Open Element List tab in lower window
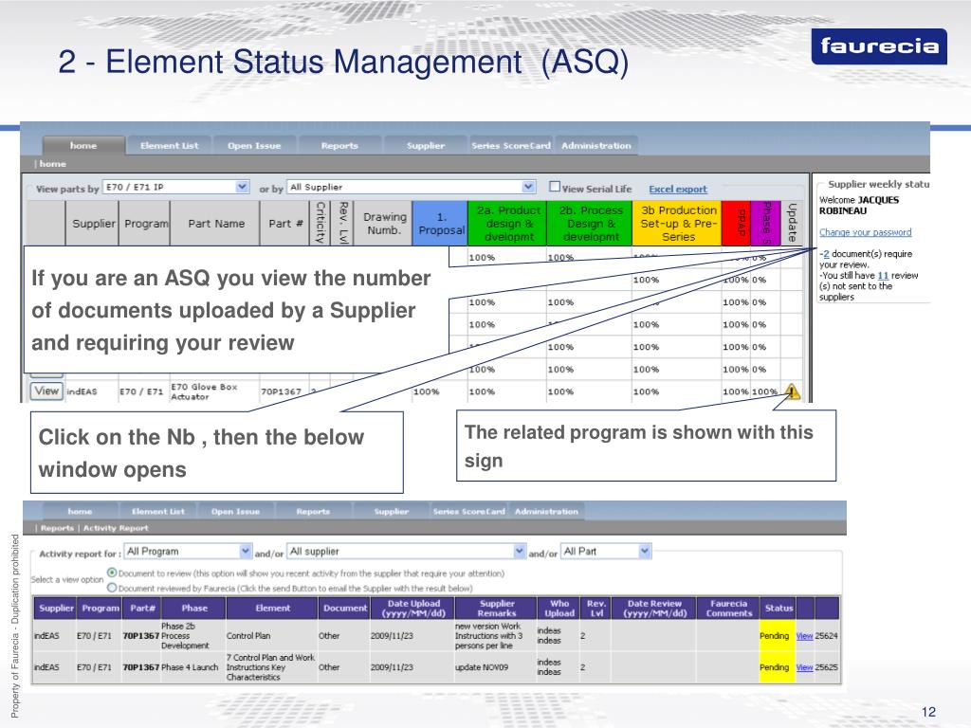 158,511
